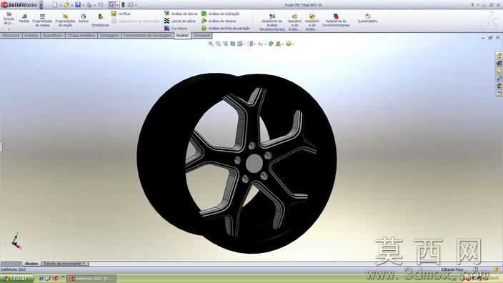Open Análise de inclinação tool

[220, 14]
